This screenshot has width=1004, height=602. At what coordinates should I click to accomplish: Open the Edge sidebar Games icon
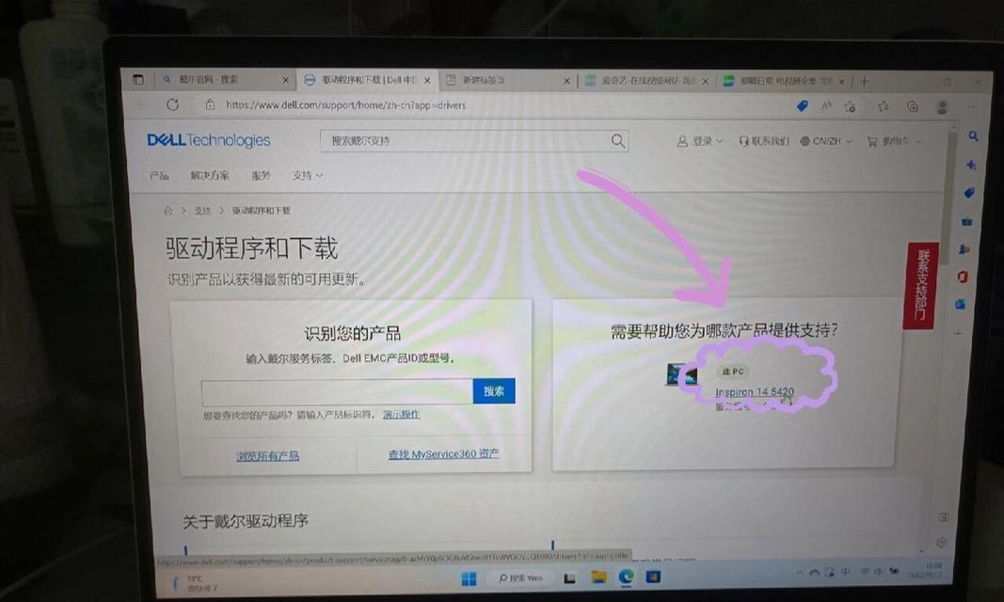[x=964, y=249]
